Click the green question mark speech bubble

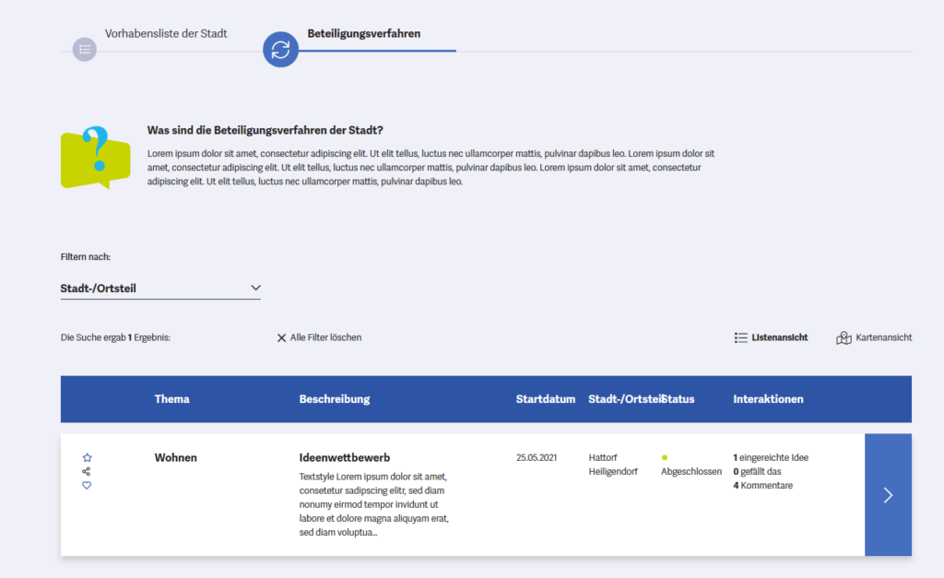click(x=95, y=158)
